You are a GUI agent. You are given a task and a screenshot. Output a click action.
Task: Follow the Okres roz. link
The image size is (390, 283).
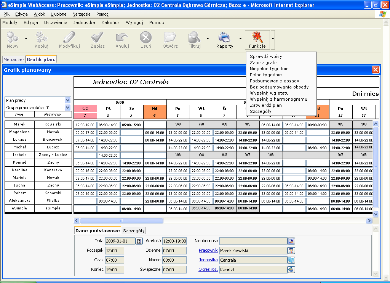coord(208,269)
